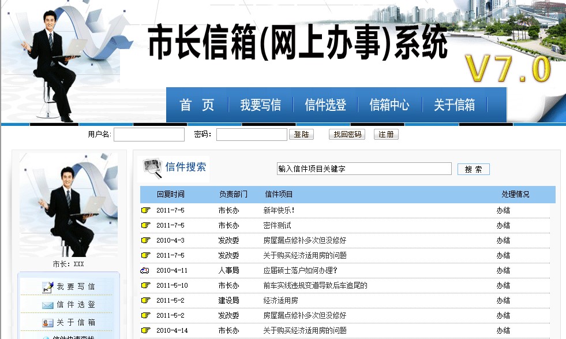Viewport: 566px width, 339px height.
Task: Click the envelope icon beside 信件选登
Action: coord(48,306)
